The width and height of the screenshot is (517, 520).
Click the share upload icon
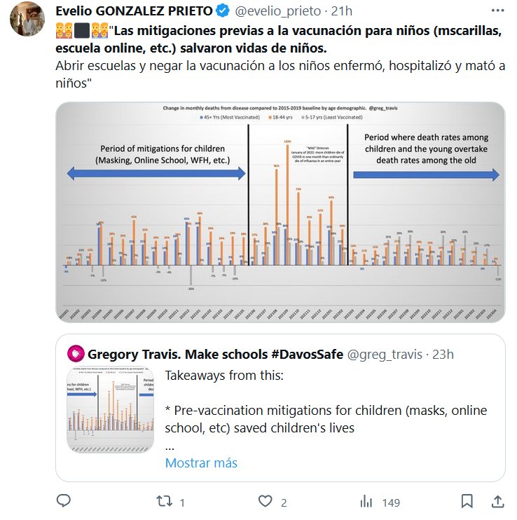click(x=497, y=502)
